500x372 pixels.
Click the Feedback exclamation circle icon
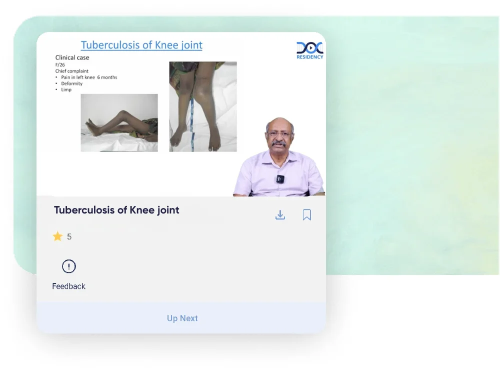[68, 266]
